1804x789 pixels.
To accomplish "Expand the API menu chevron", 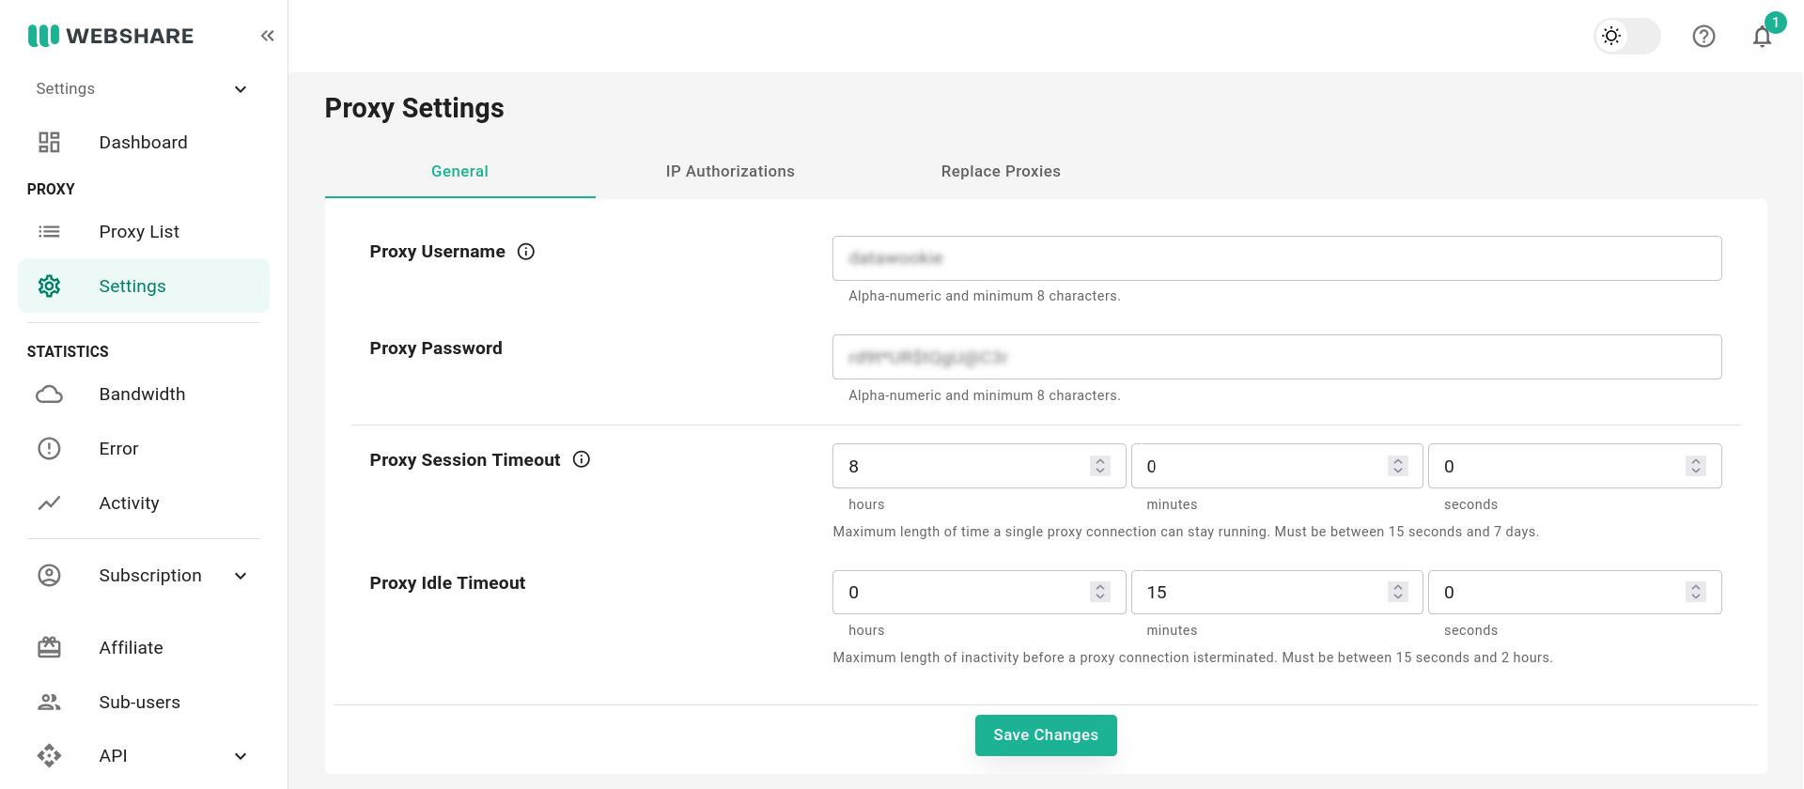I will 241,756.
